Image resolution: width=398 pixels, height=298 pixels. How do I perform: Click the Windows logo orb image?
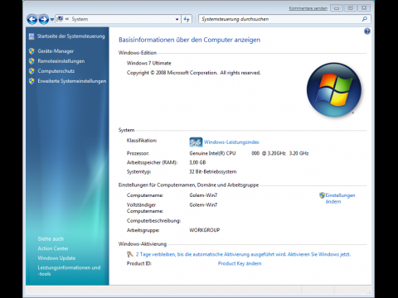click(334, 89)
